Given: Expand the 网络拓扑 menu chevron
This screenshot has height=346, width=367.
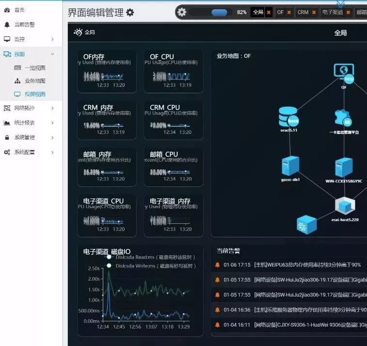Looking at the screenshot, I should click(x=52, y=108).
